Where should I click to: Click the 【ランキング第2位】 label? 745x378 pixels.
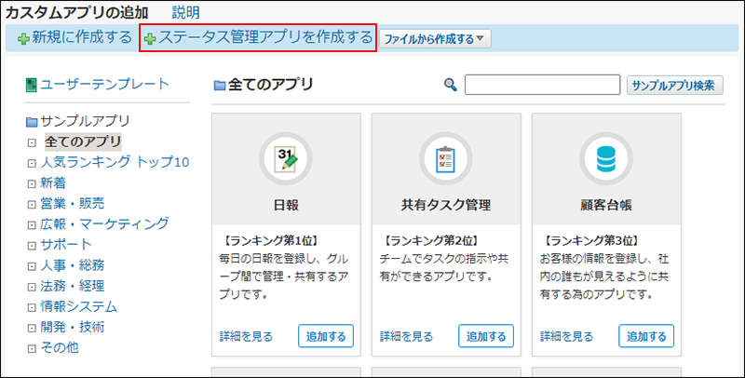tap(430, 241)
